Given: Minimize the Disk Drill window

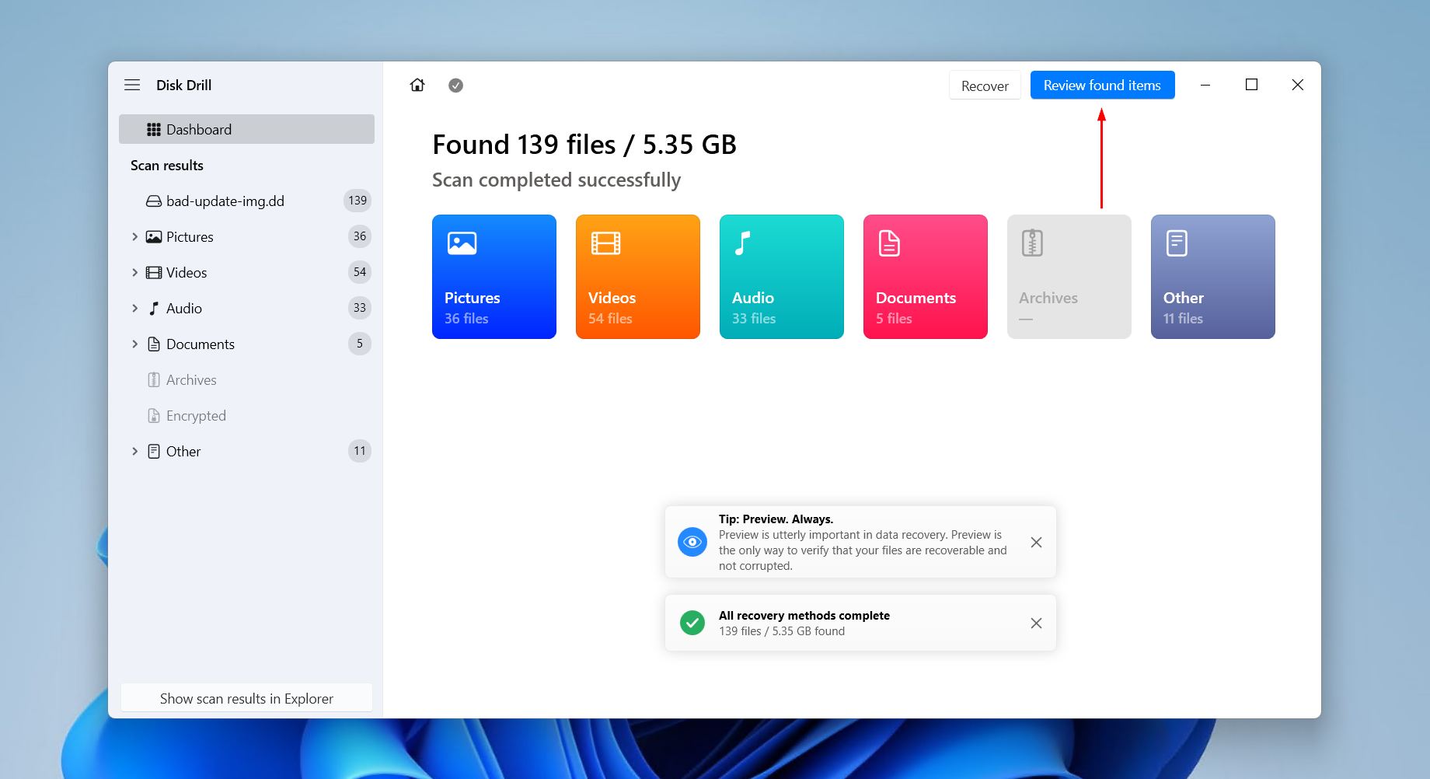Looking at the screenshot, I should click(x=1205, y=85).
